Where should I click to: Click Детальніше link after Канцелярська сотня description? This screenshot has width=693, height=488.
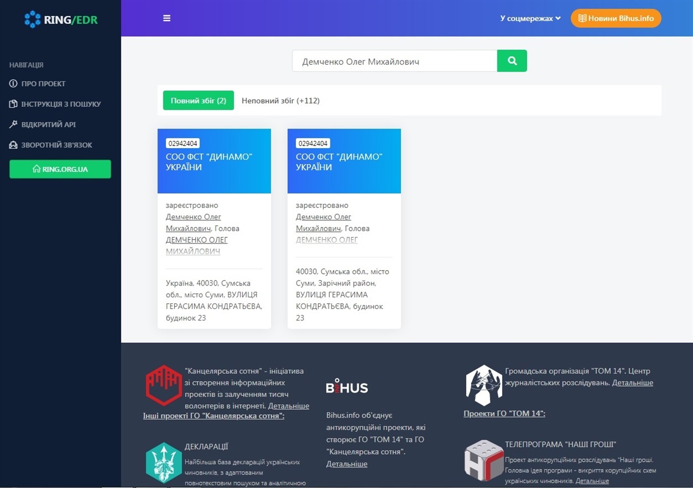click(x=289, y=406)
